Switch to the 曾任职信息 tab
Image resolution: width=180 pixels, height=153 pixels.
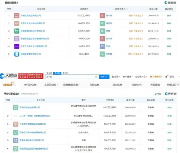point(30,85)
